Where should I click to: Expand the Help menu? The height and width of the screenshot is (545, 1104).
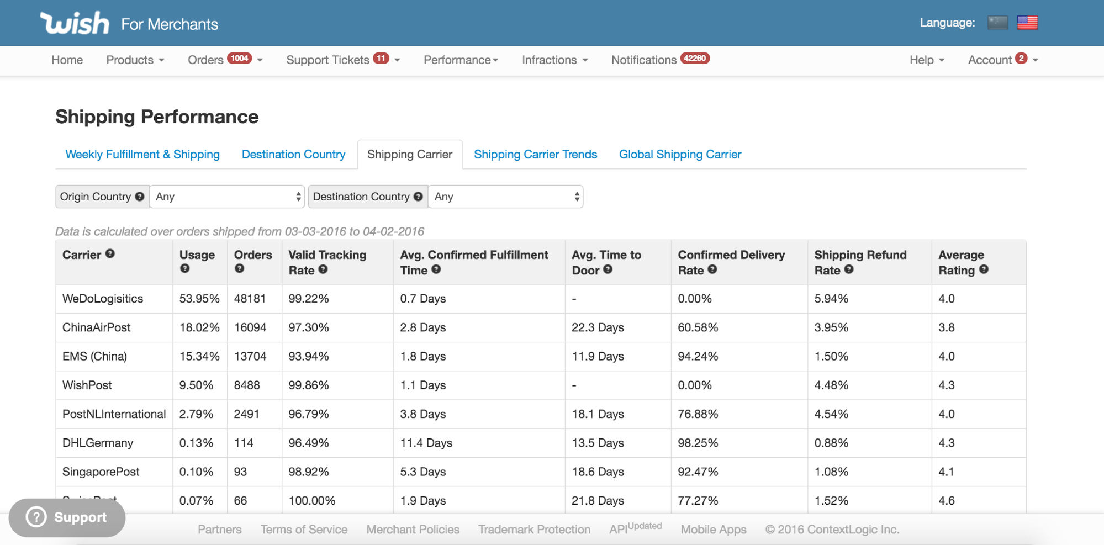(x=927, y=60)
